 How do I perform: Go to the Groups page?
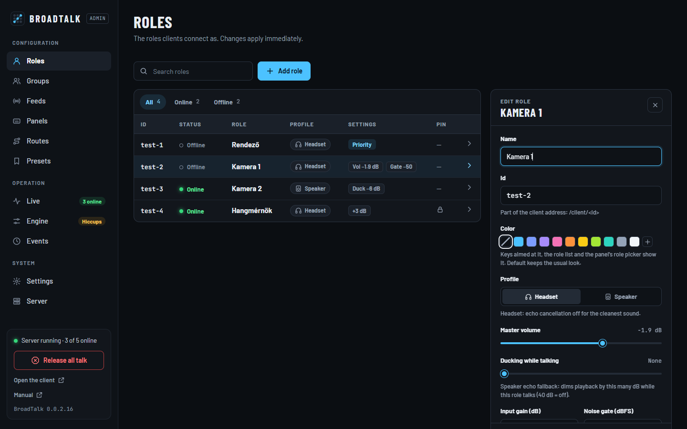tap(59, 81)
